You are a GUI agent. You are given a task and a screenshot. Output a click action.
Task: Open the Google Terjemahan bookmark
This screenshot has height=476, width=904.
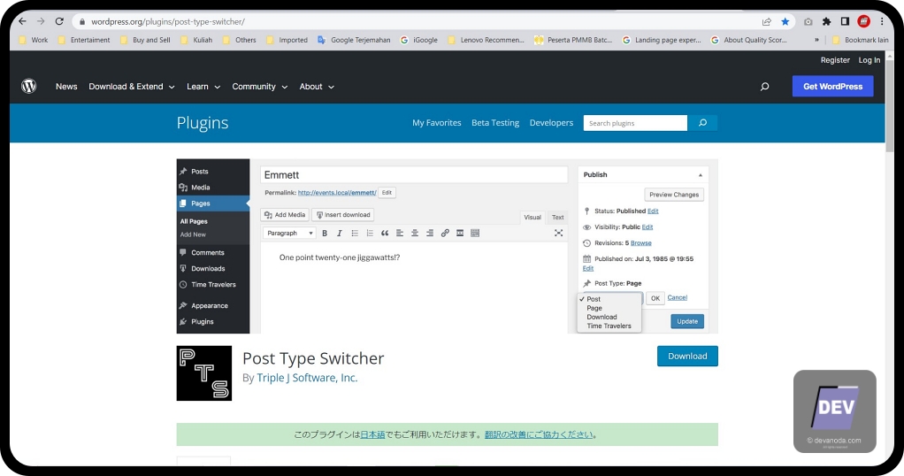click(x=354, y=40)
